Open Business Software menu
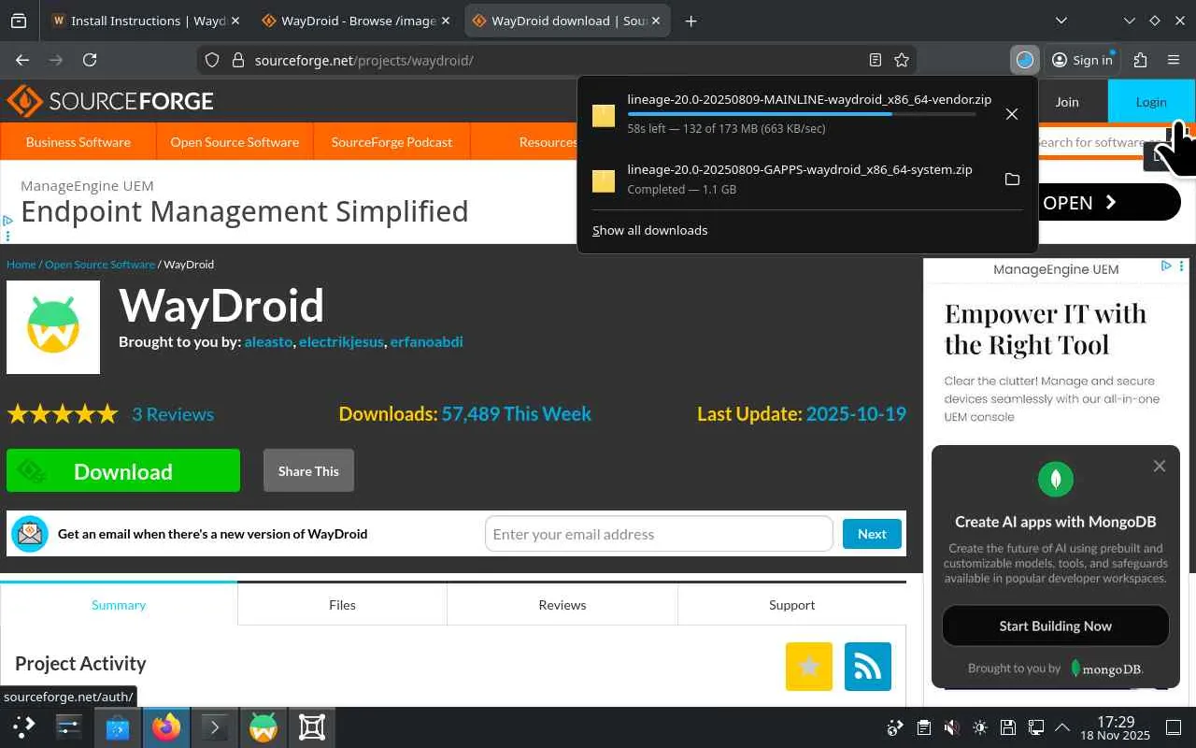The width and height of the screenshot is (1196, 748). coord(78,142)
